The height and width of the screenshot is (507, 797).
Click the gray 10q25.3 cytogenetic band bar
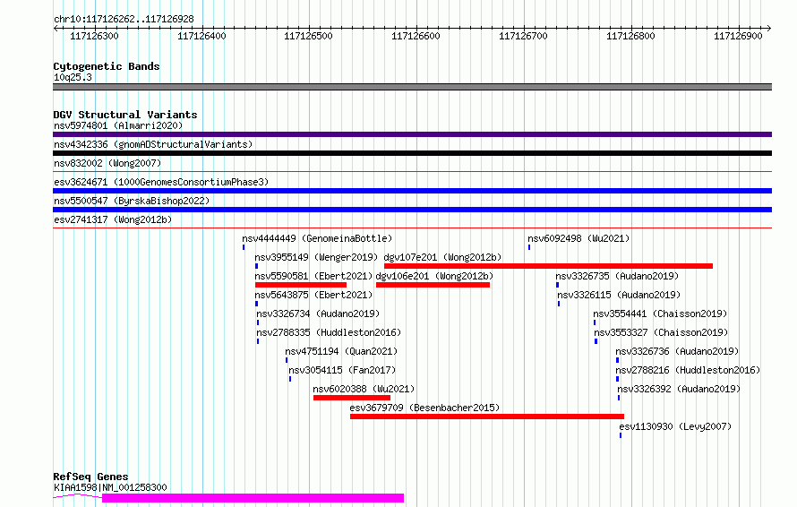[x=412, y=87]
